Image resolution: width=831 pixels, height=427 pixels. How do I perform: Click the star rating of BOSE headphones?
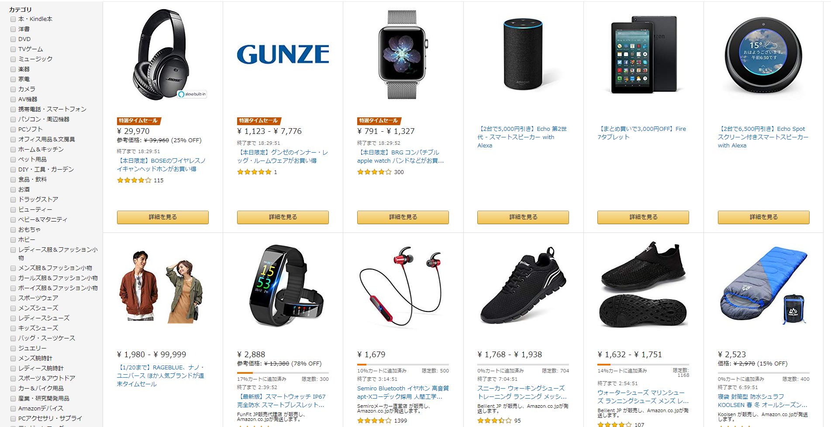pyautogui.click(x=134, y=180)
